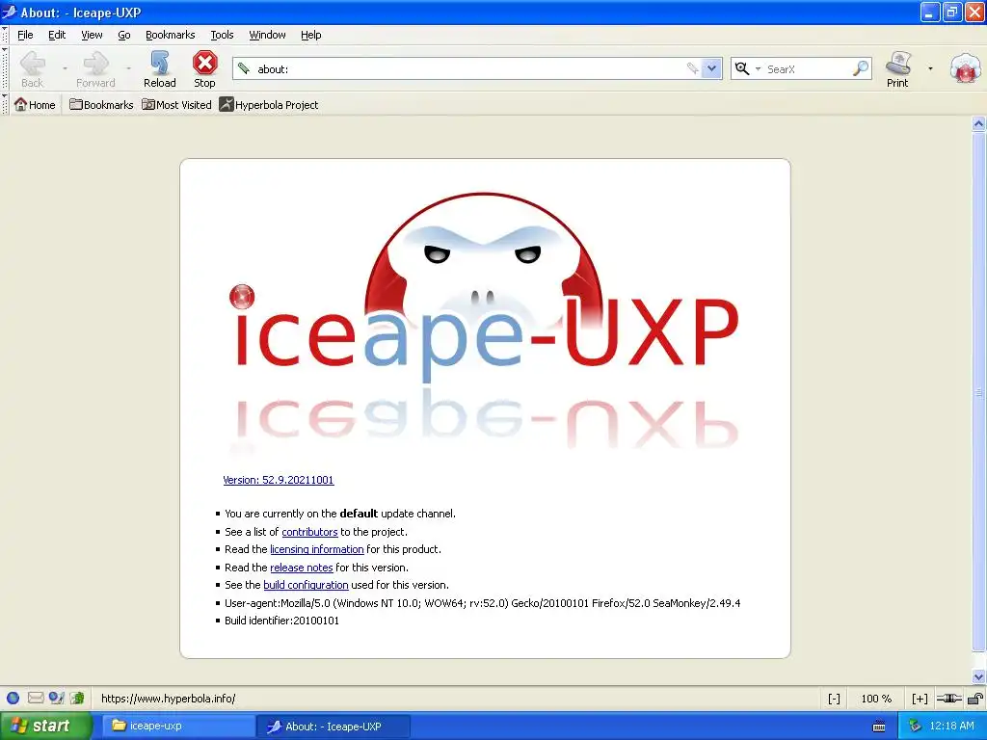
Task: Open the Hyperbola Project bookmark
Action: pyautogui.click(x=269, y=104)
